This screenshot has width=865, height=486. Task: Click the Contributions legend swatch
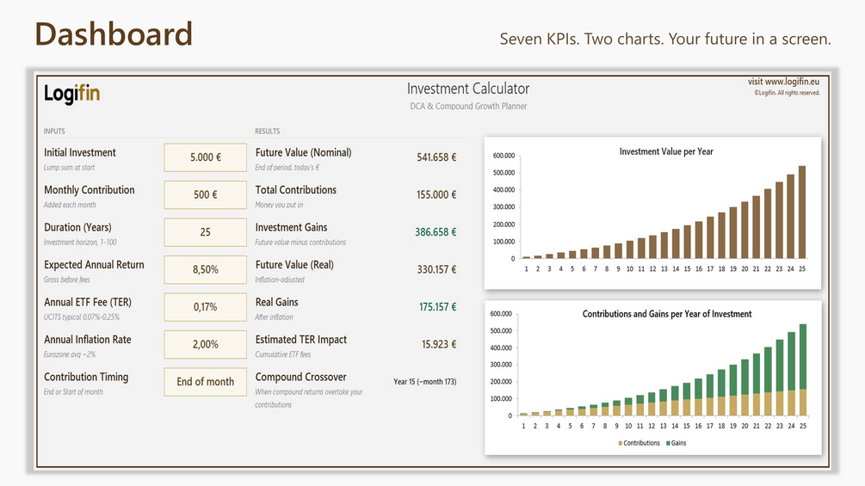click(621, 443)
